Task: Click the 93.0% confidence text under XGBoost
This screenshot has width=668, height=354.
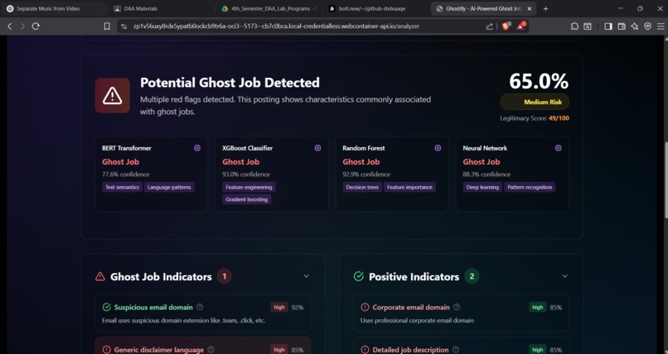Action: [x=246, y=175]
